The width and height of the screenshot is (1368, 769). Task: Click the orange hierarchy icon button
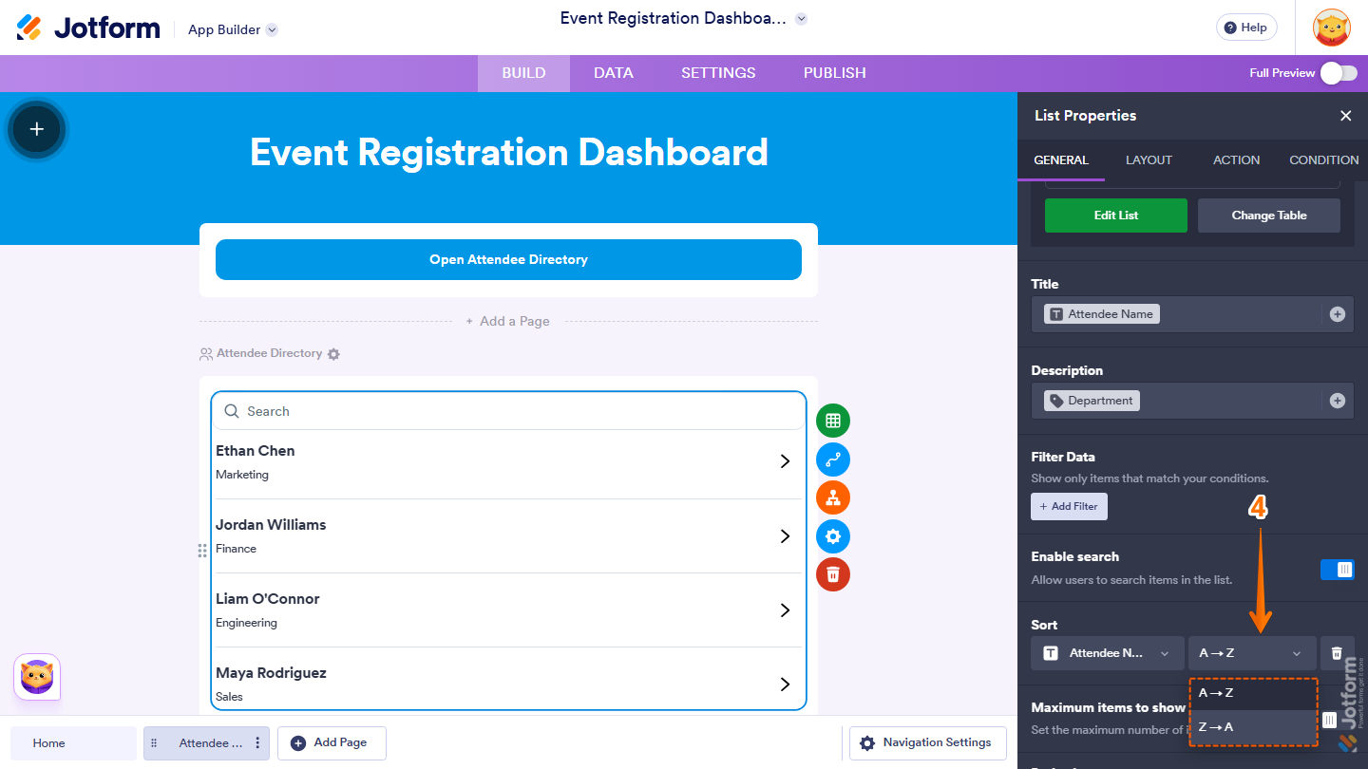[x=833, y=497]
